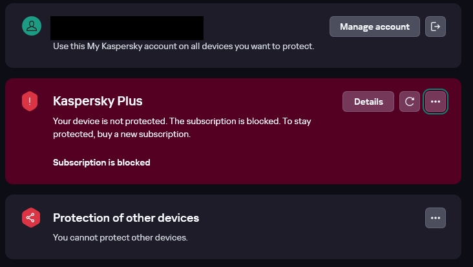Open the Manage account page

pos(375,27)
